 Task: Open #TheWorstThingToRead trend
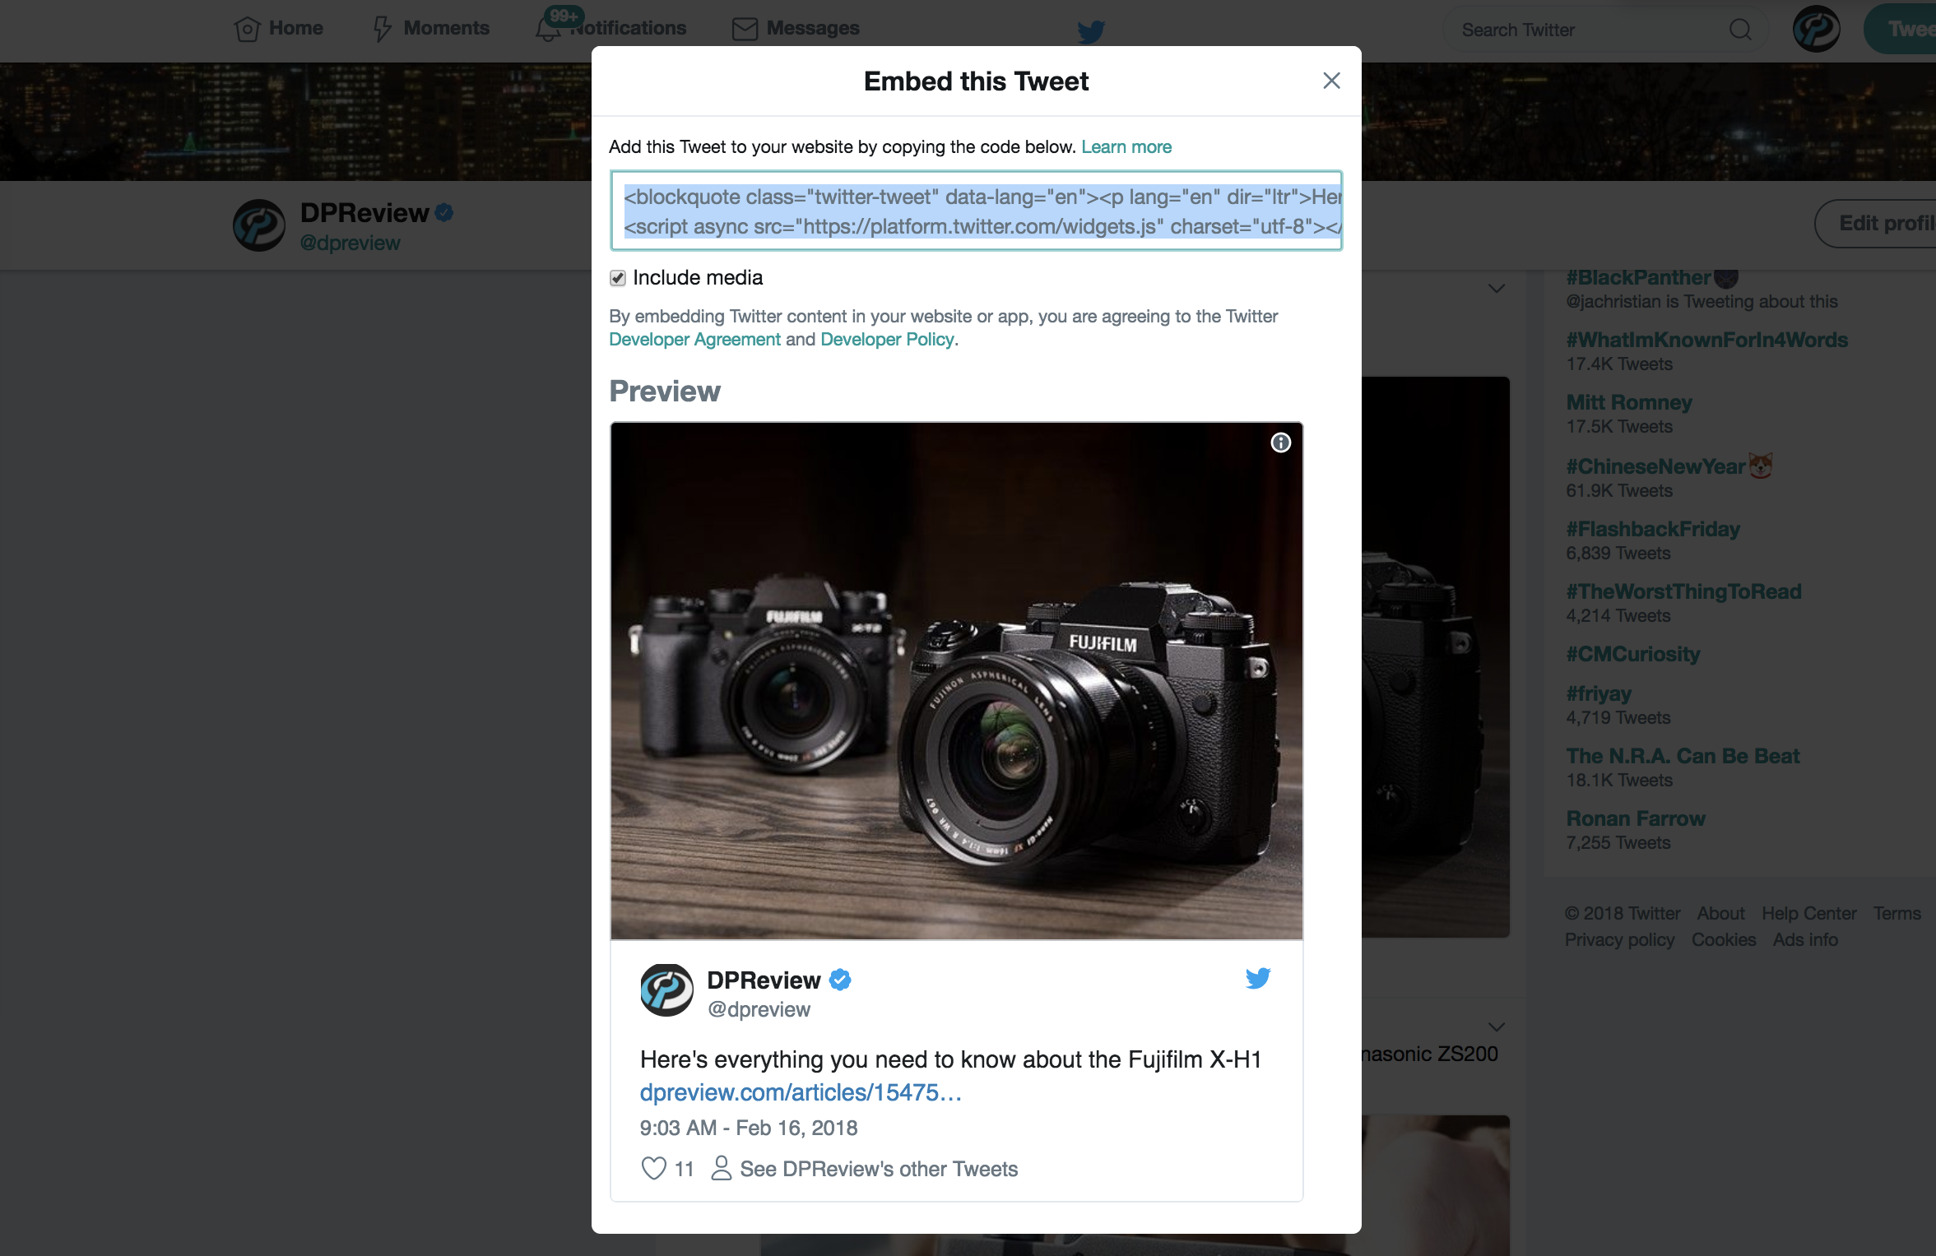(1684, 591)
